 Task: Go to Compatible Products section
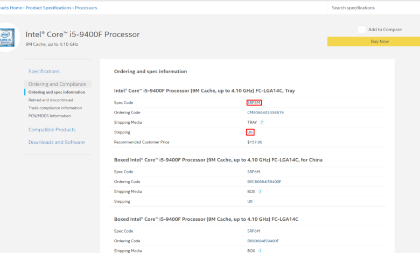[x=52, y=130]
